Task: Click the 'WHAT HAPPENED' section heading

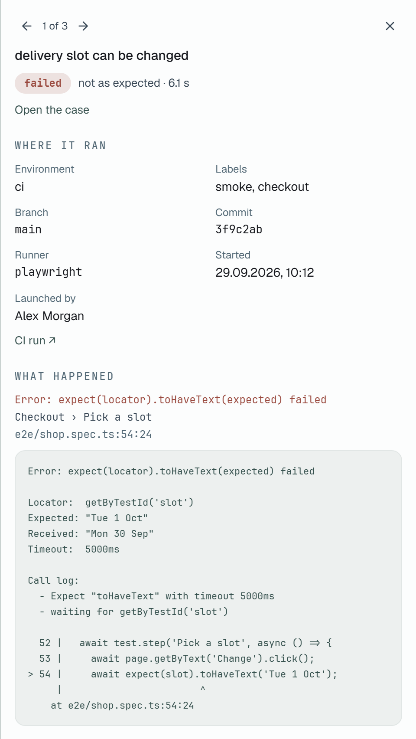Action: point(64,376)
